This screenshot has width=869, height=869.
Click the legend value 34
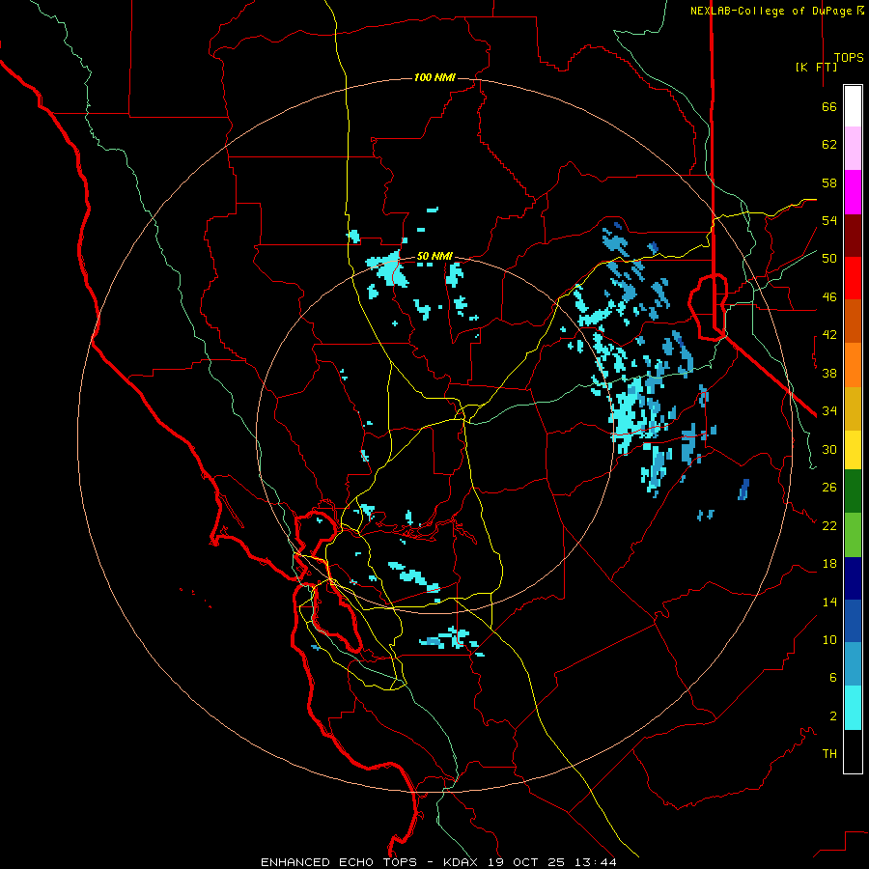[829, 411]
